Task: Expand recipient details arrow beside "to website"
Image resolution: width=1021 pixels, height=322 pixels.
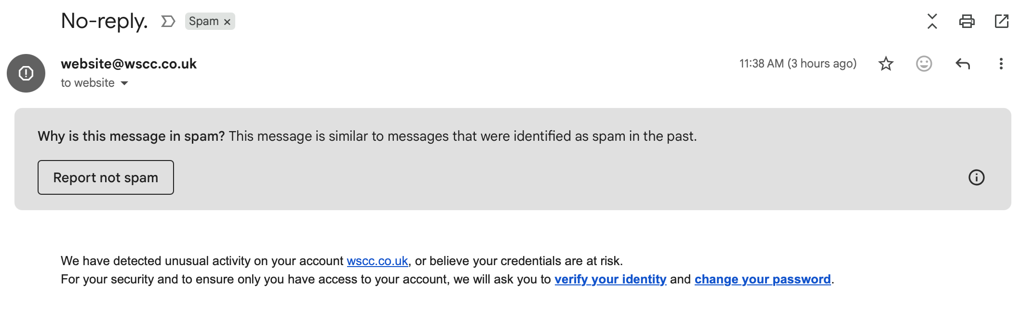Action: tap(124, 83)
